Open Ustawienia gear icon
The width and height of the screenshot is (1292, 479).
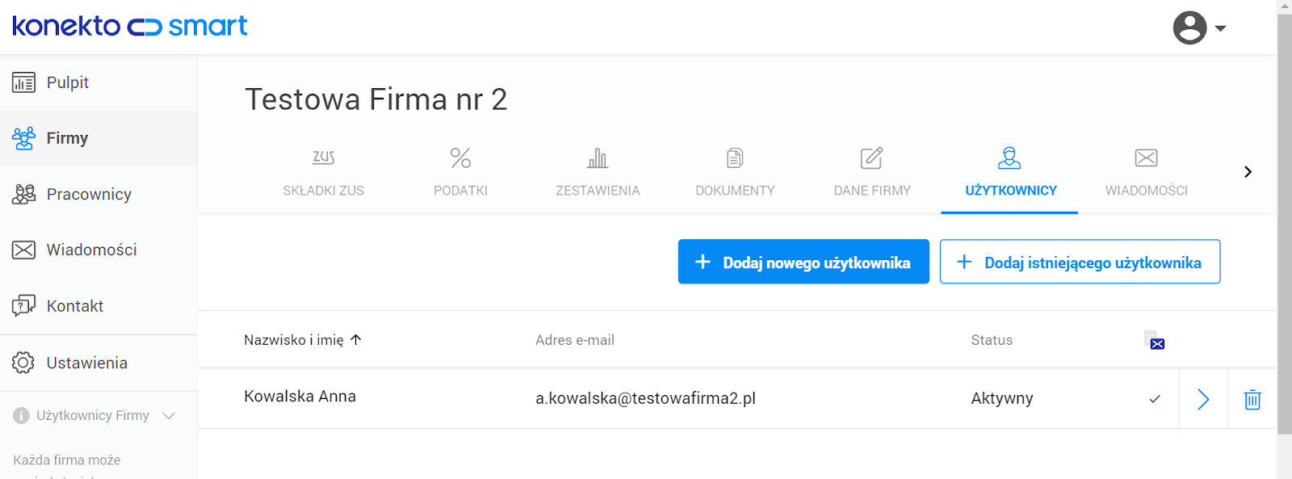pos(23,362)
